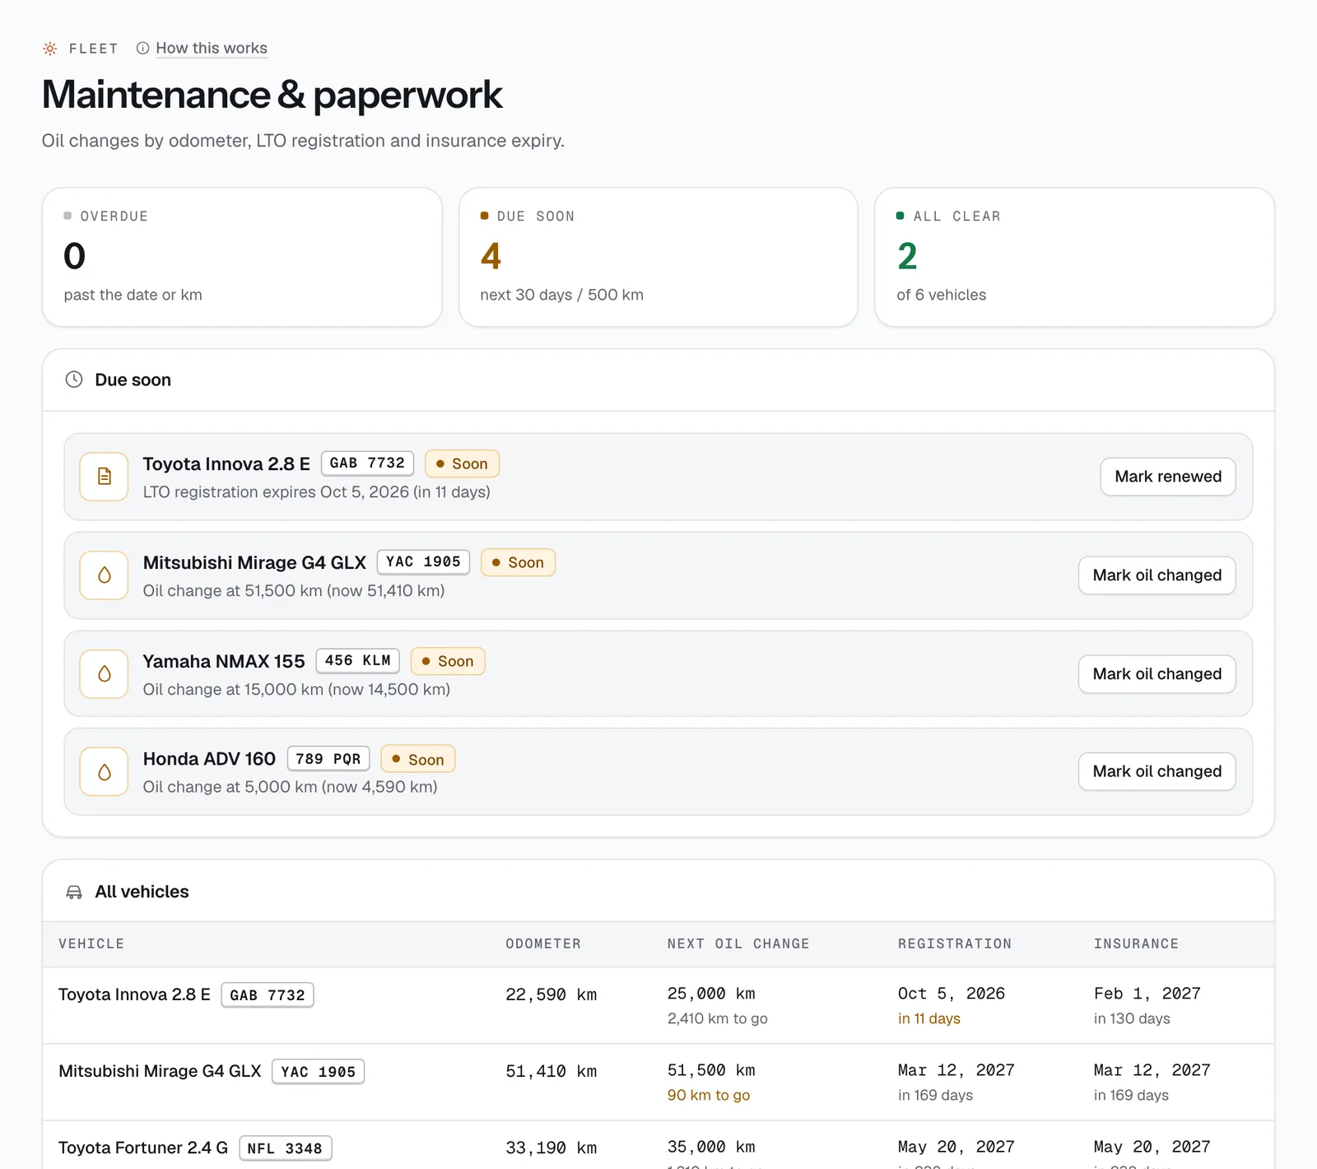Click the Soon badge on Mitsubishi Mirage
Image resolution: width=1317 pixels, height=1169 pixels.
point(518,562)
